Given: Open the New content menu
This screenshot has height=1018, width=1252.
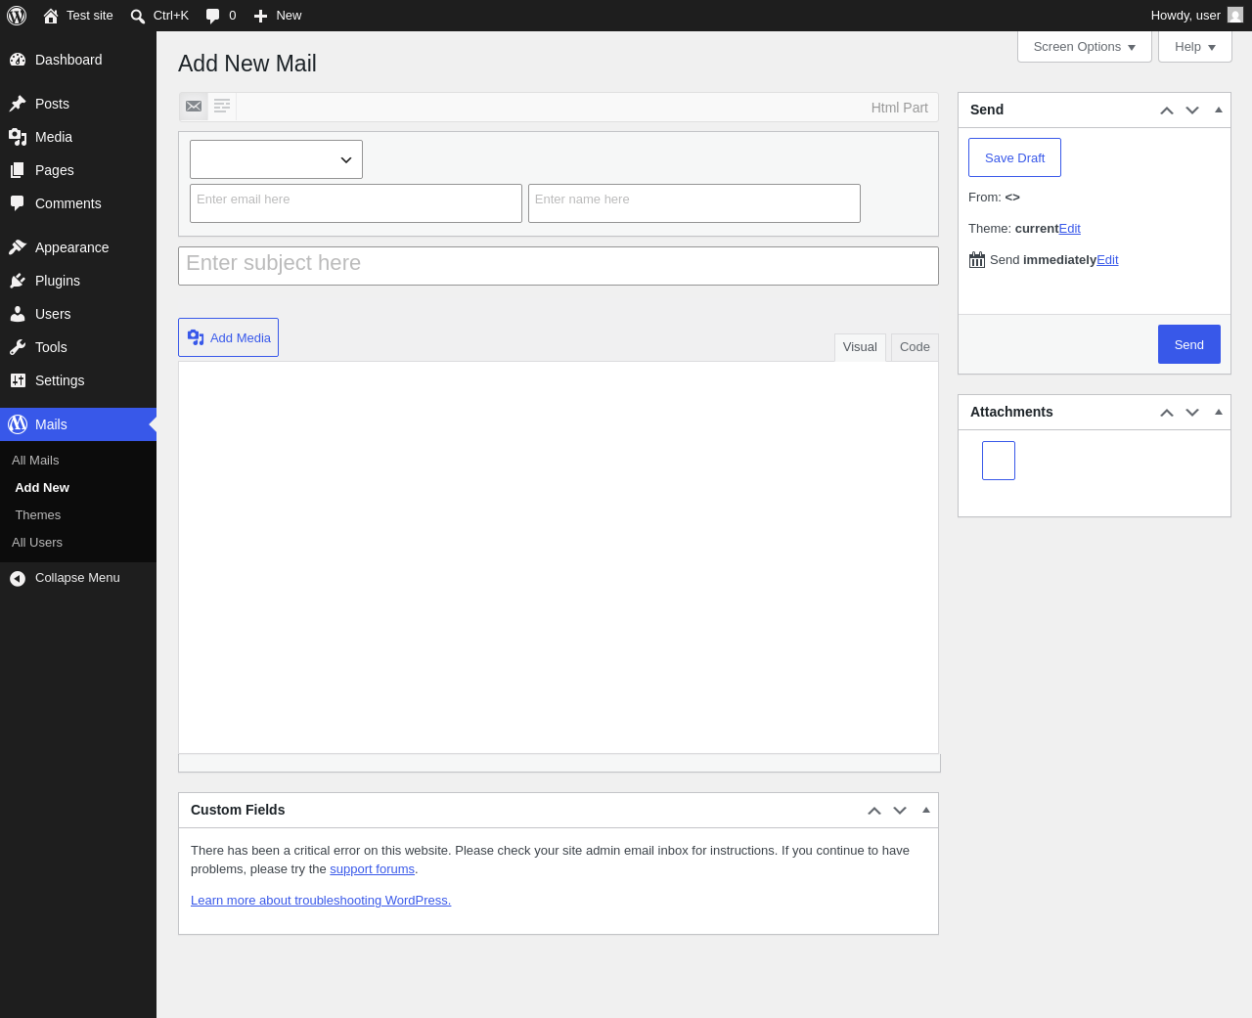Looking at the screenshot, I should coord(278,16).
